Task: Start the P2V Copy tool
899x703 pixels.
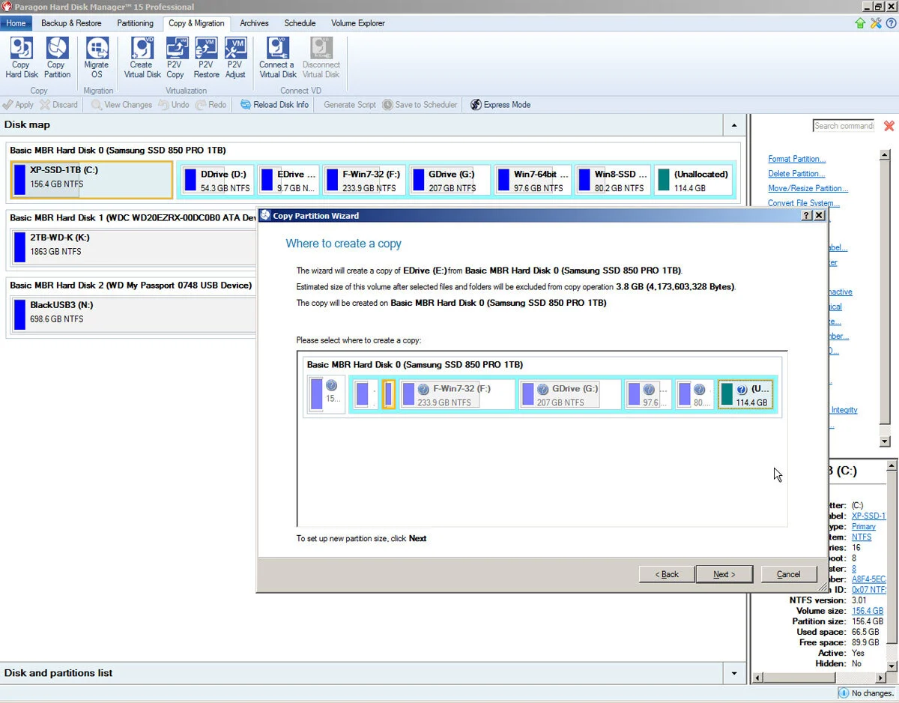Action: 175,58
